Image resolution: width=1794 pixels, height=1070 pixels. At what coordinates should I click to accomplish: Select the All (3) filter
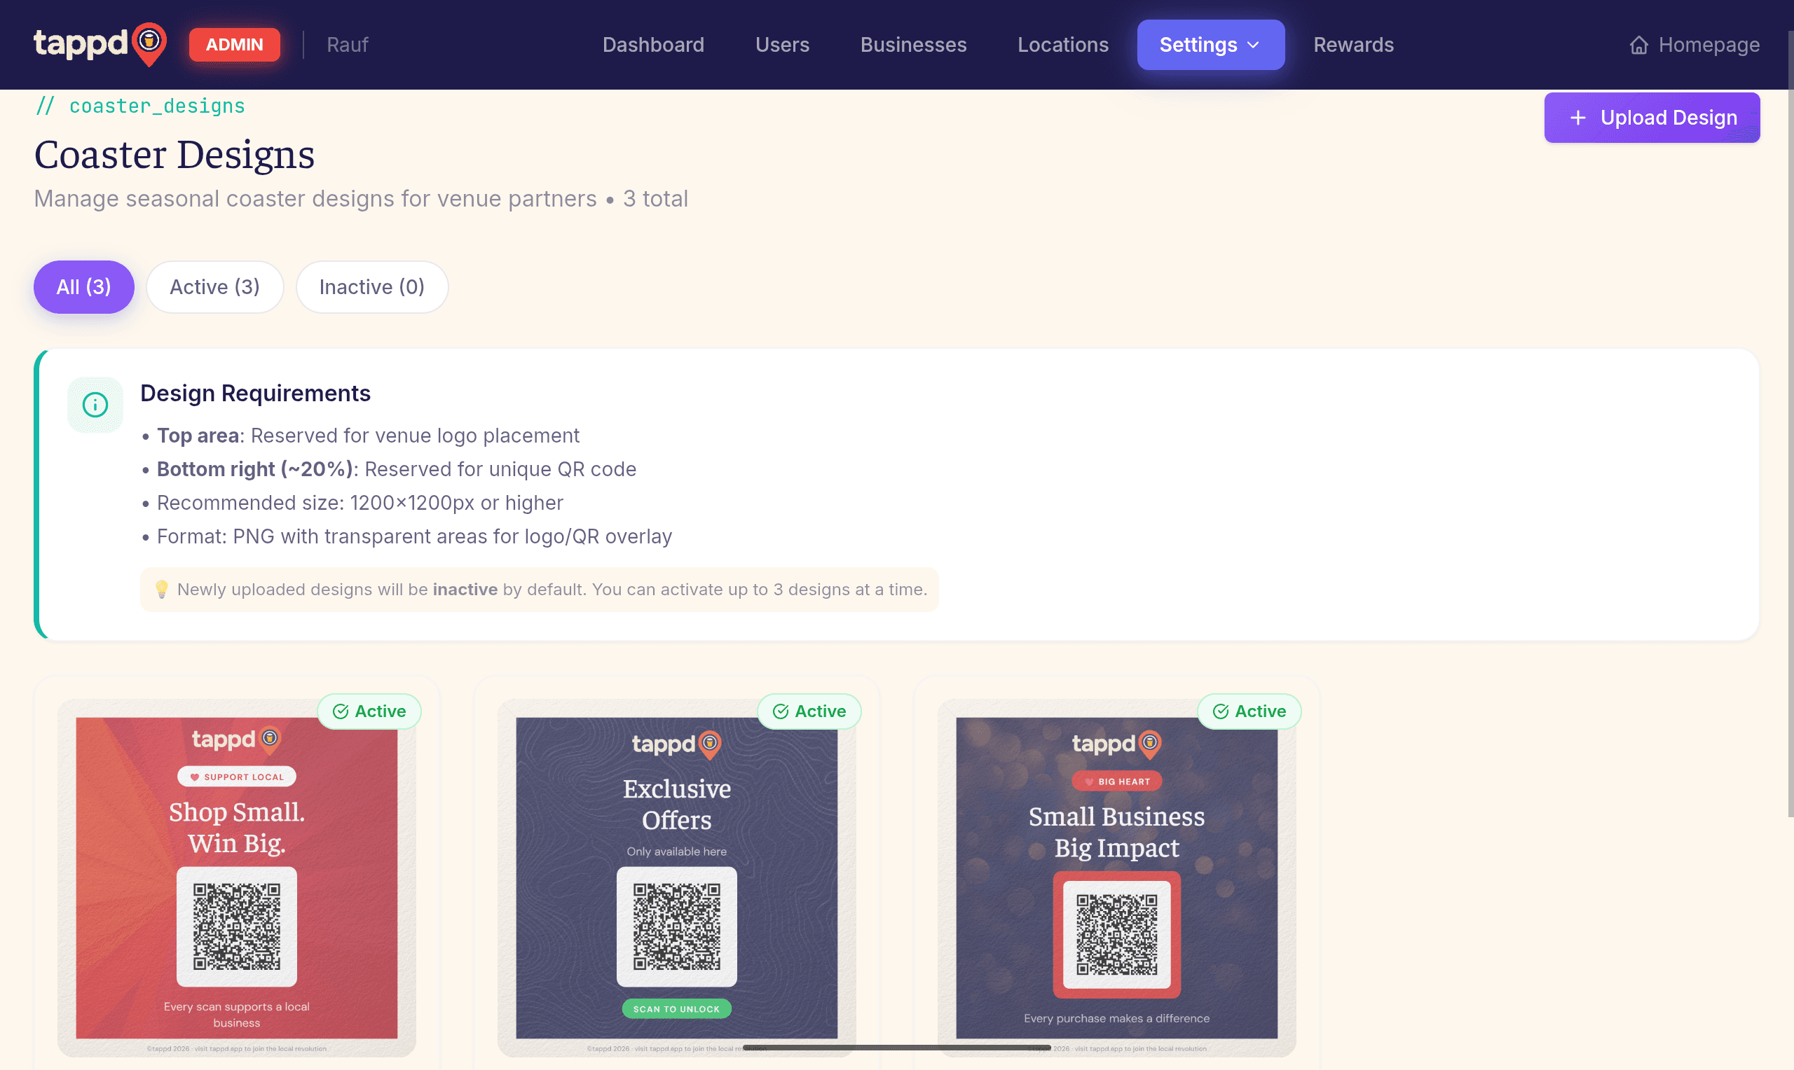pos(83,287)
